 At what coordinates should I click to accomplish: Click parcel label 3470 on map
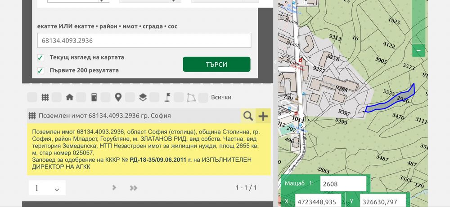pyautogui.click(x=398, y=116)
